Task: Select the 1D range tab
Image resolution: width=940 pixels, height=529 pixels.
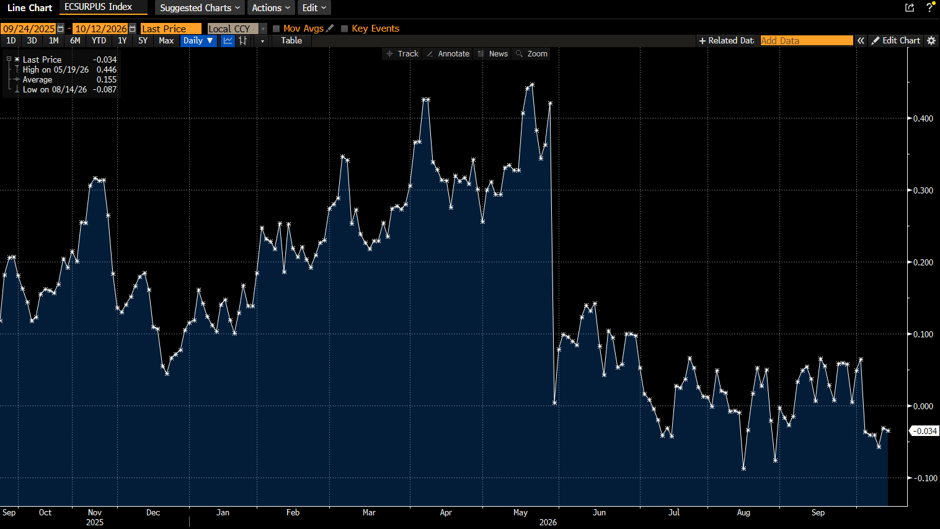Action: point(11,40)
